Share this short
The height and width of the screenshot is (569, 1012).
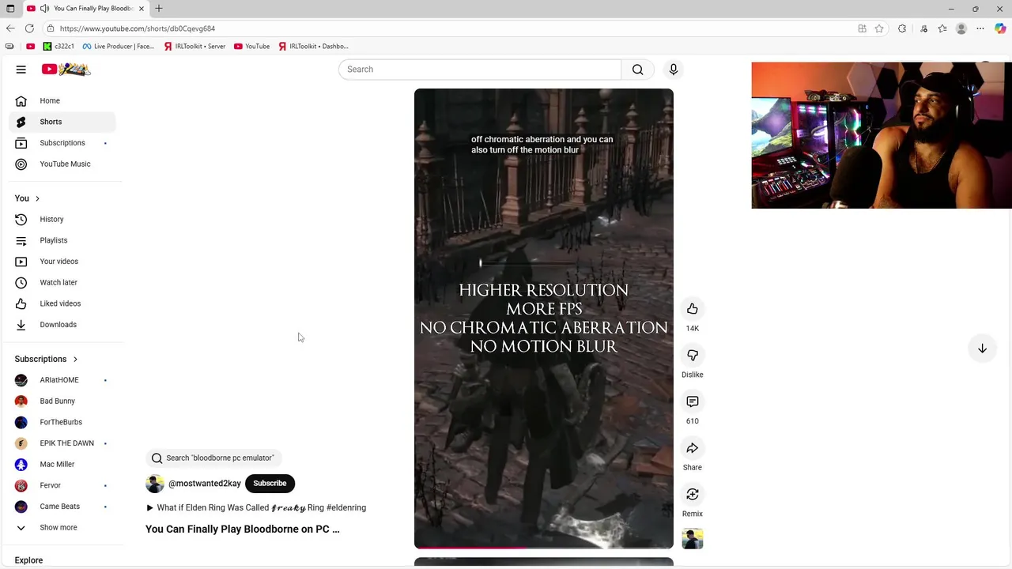point(693,448)
